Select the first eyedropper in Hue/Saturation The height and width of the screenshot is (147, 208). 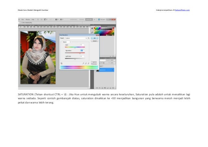[x=83, y=63]
